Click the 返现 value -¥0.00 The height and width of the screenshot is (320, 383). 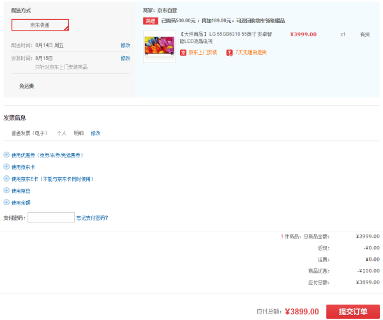(x=372, y=248)
